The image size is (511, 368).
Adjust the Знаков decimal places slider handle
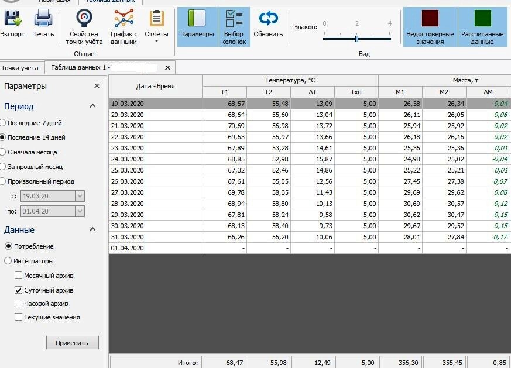click(x=357, y=39)
